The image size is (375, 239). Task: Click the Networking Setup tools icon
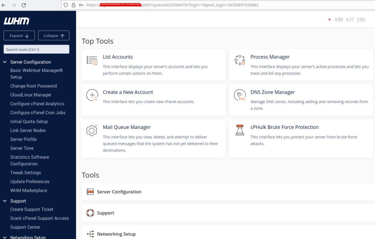click(90, 234)
